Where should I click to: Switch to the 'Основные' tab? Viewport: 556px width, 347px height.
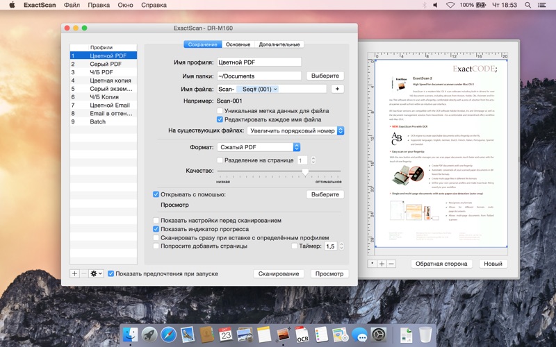238,44
